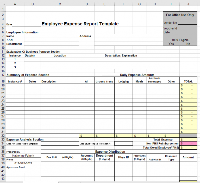
Task: Click the Amount header
Action: coord(188,157)
